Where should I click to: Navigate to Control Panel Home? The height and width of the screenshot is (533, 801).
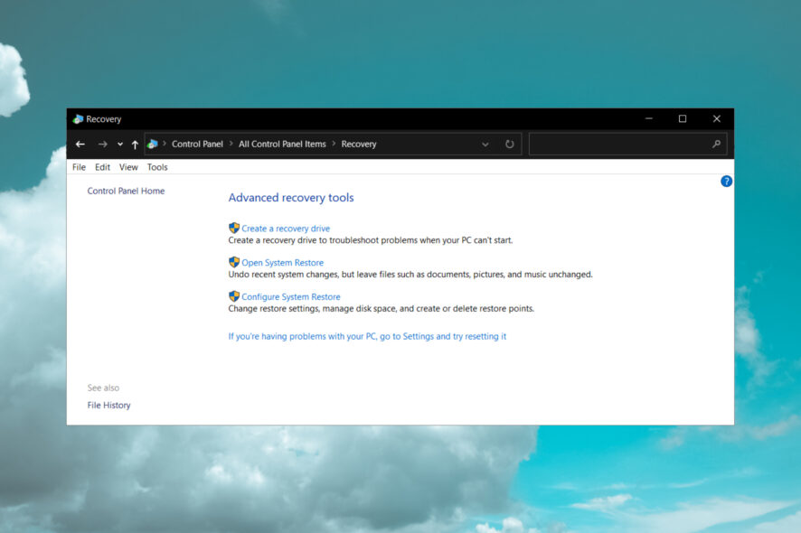(126, 191)
